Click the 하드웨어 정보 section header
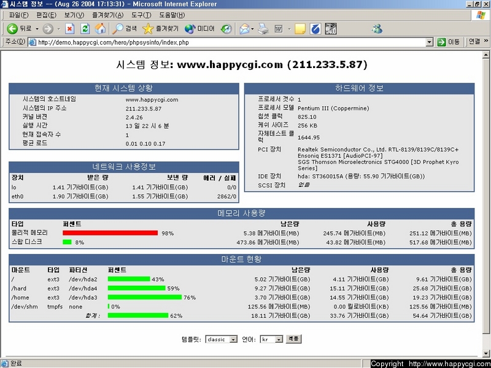 pos(359,88)
